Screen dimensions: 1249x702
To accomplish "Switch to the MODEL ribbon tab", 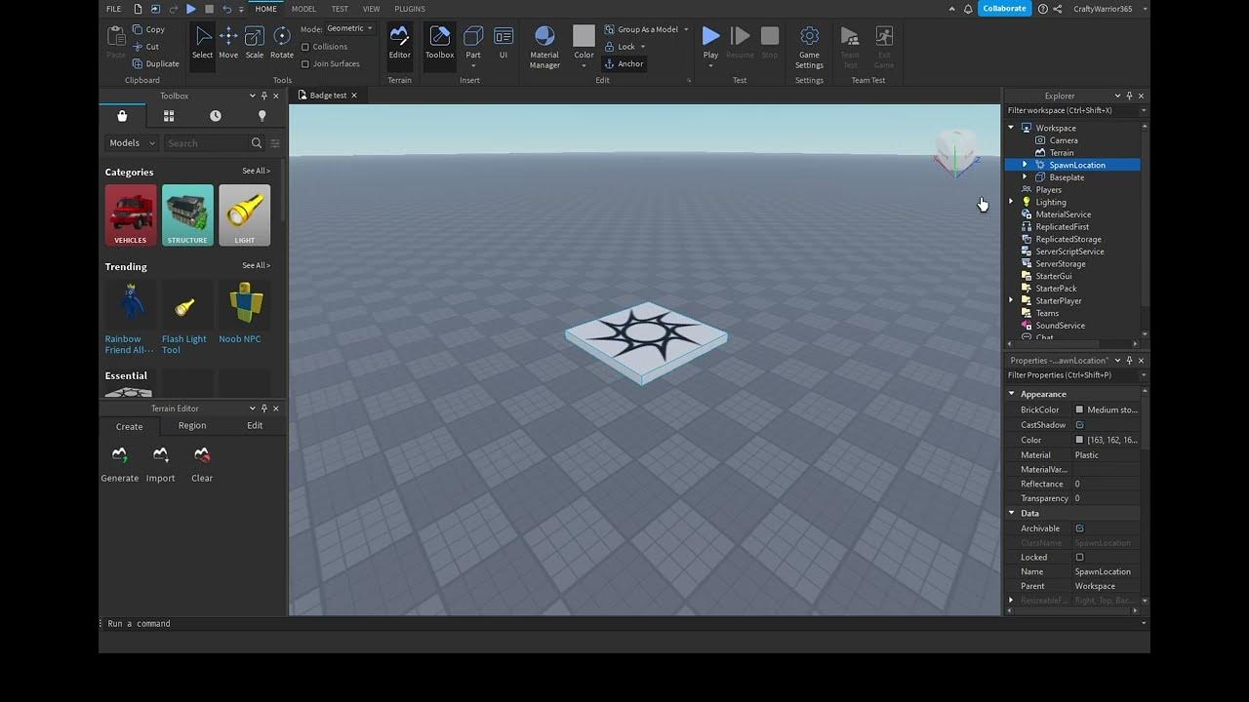I will coord(303,9).
